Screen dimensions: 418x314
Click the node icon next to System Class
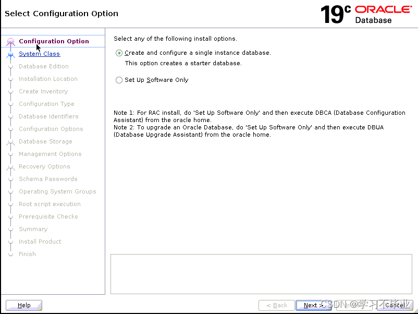click(11, 54)
